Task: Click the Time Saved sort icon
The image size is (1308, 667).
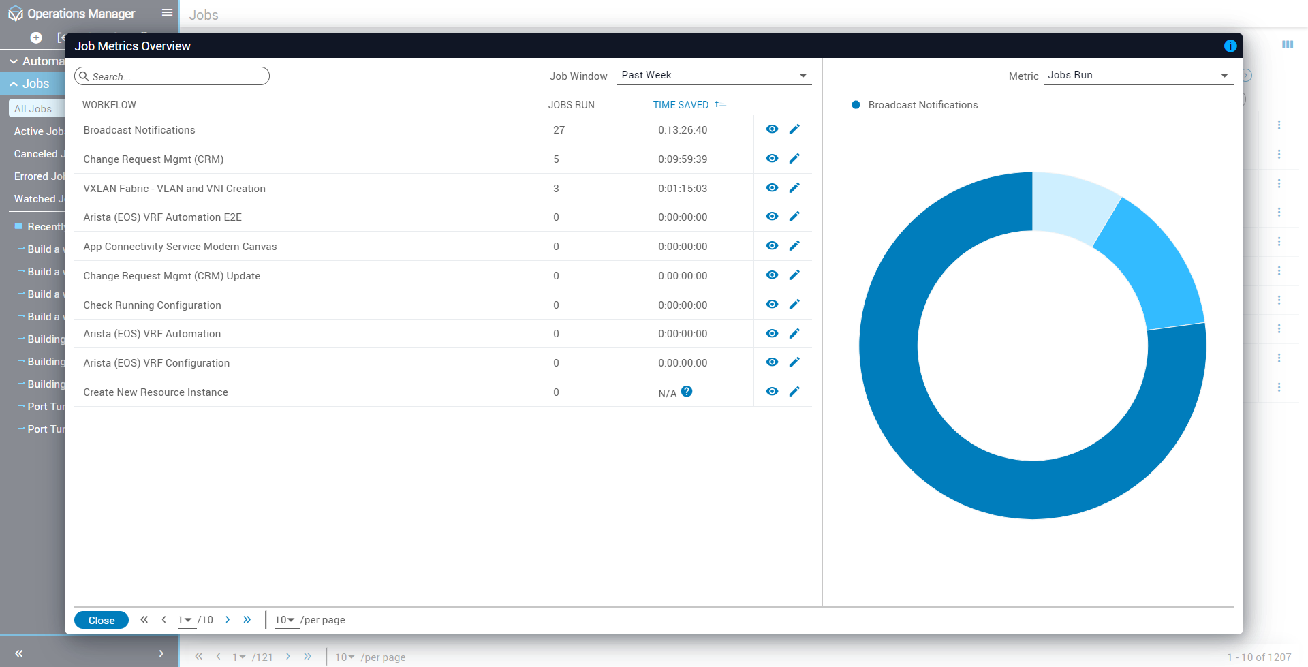Action: click(x=720, y=104)
